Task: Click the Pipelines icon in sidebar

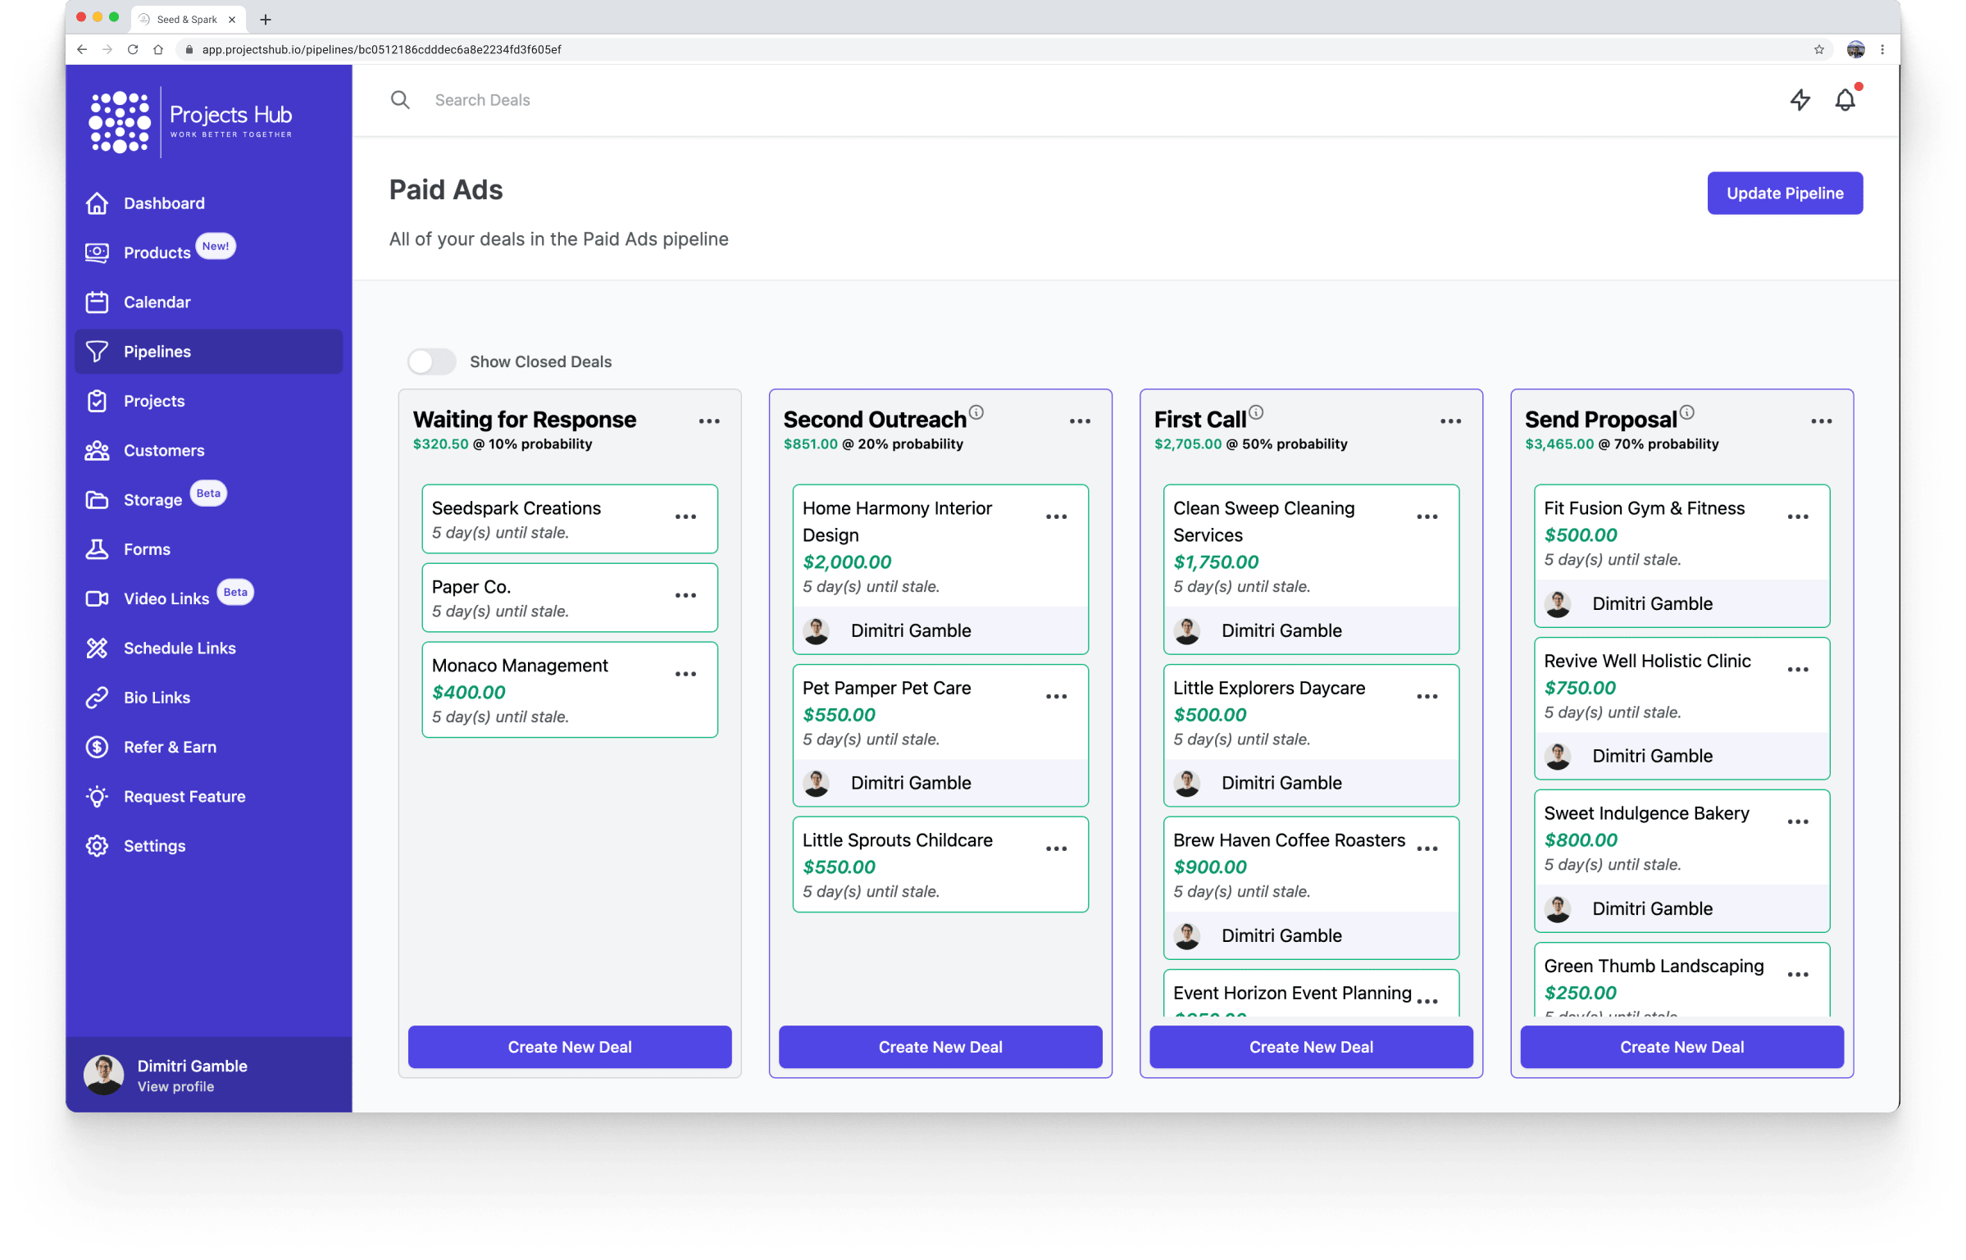Action: pos(98,351)
